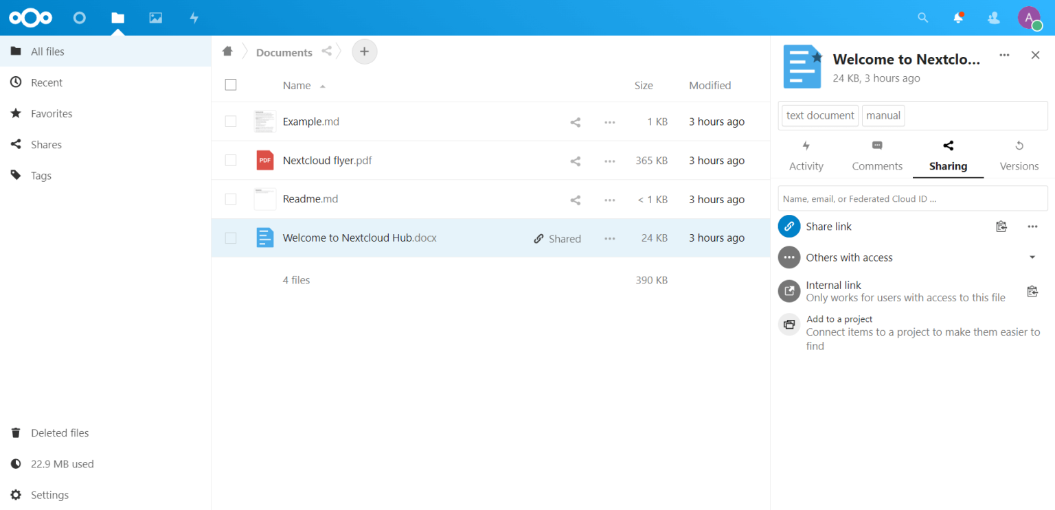The image size is (1055, 510).
Task: Open the notifications bell
Action: pyautogui.click(x=958, y=18)
